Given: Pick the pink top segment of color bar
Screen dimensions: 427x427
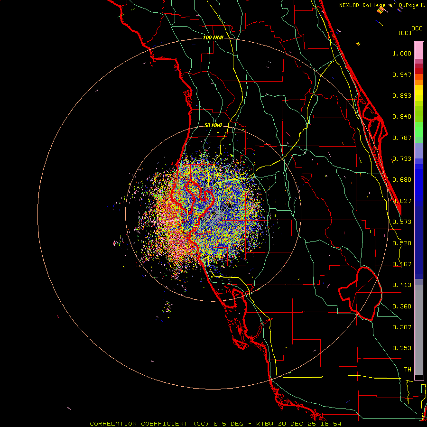Looking at the screenshot, I should (x=419, y=51).
